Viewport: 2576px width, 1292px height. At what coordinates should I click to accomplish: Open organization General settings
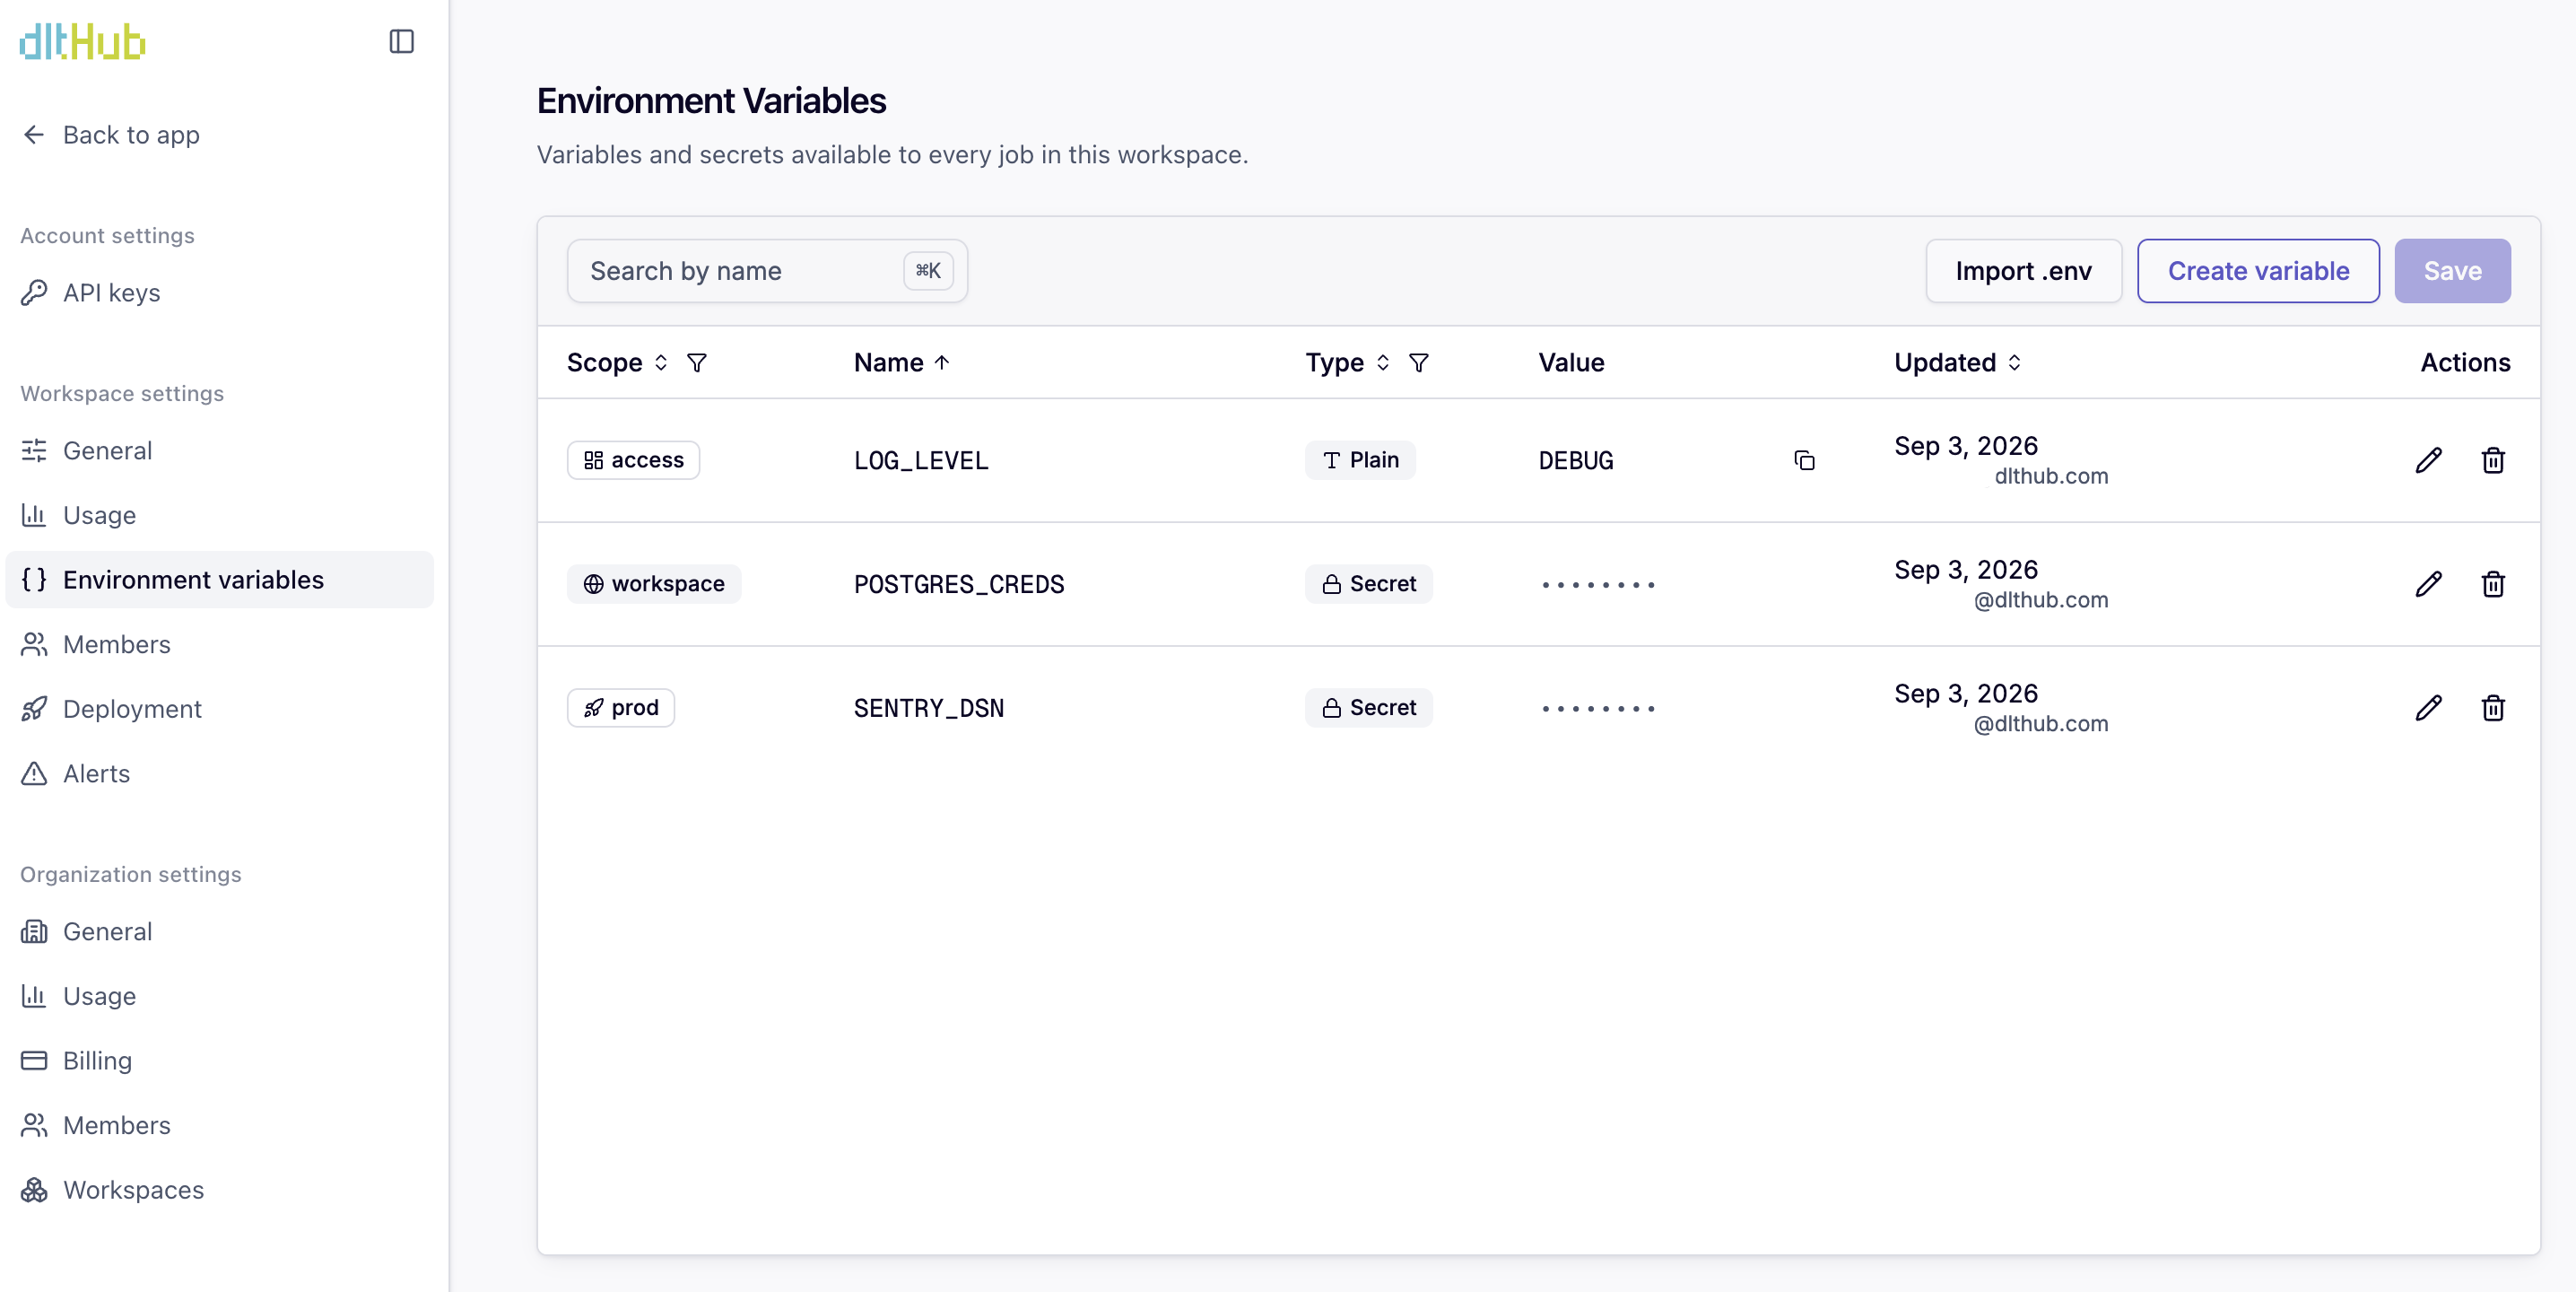point(220,931)
